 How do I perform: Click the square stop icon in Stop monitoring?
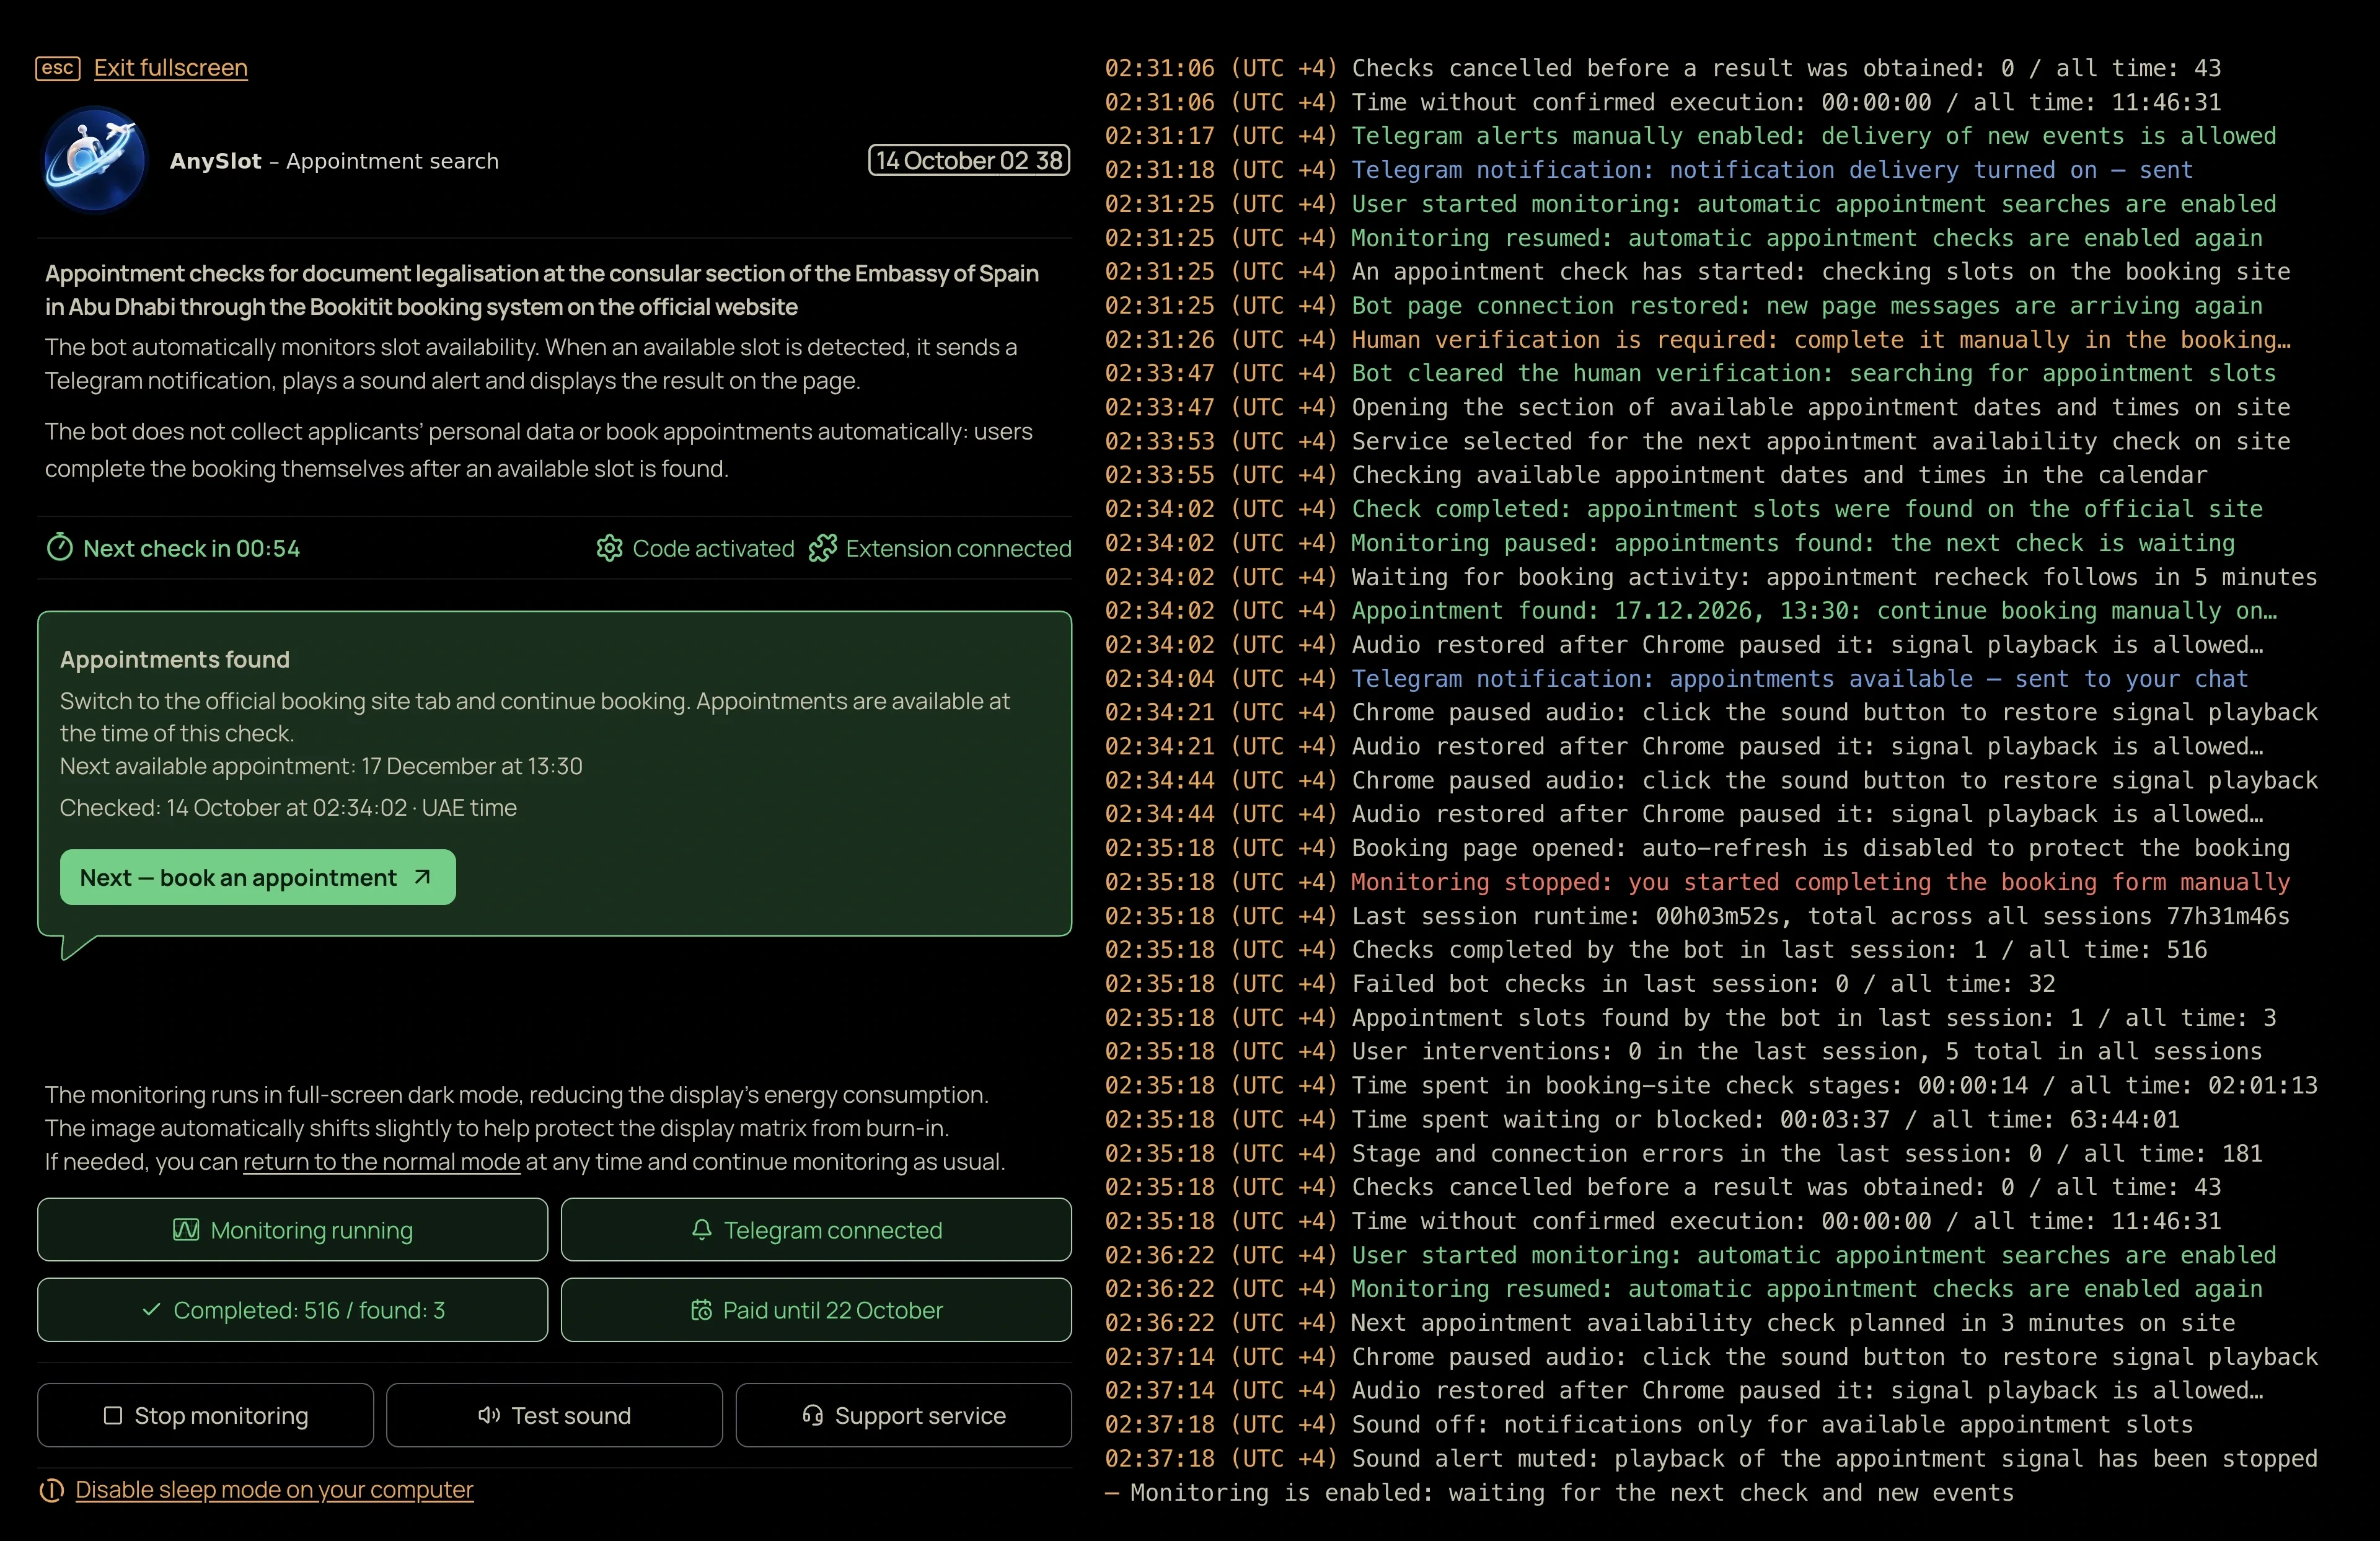click(x=113, y=1415)
